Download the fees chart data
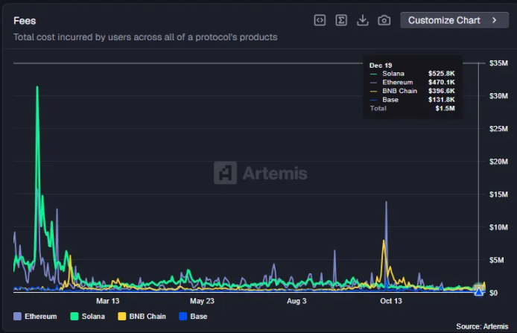The height and width of the screenshot is (333, 517). click(363, 20)
